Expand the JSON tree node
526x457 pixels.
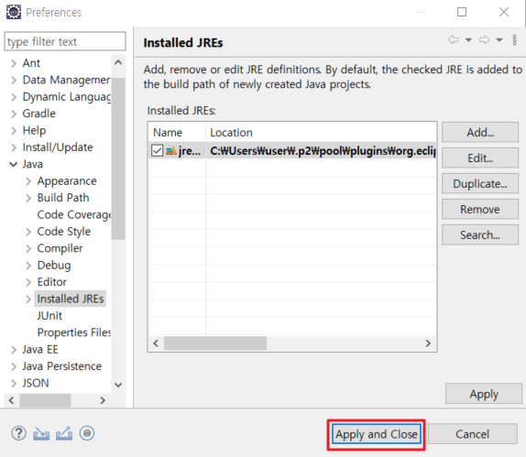(14, 383)
